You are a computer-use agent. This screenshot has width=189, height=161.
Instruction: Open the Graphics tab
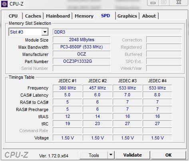point(127,16)
